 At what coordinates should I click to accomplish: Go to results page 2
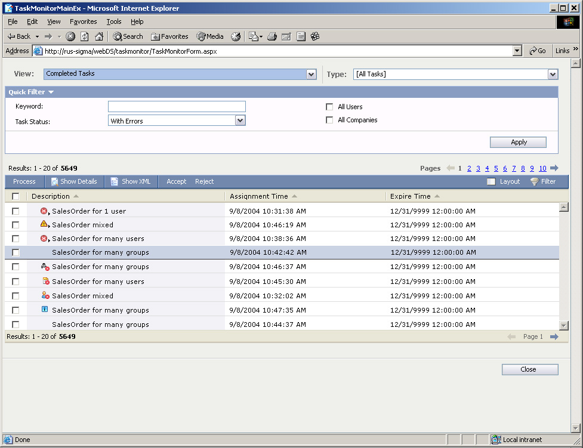tap(469, 168)
